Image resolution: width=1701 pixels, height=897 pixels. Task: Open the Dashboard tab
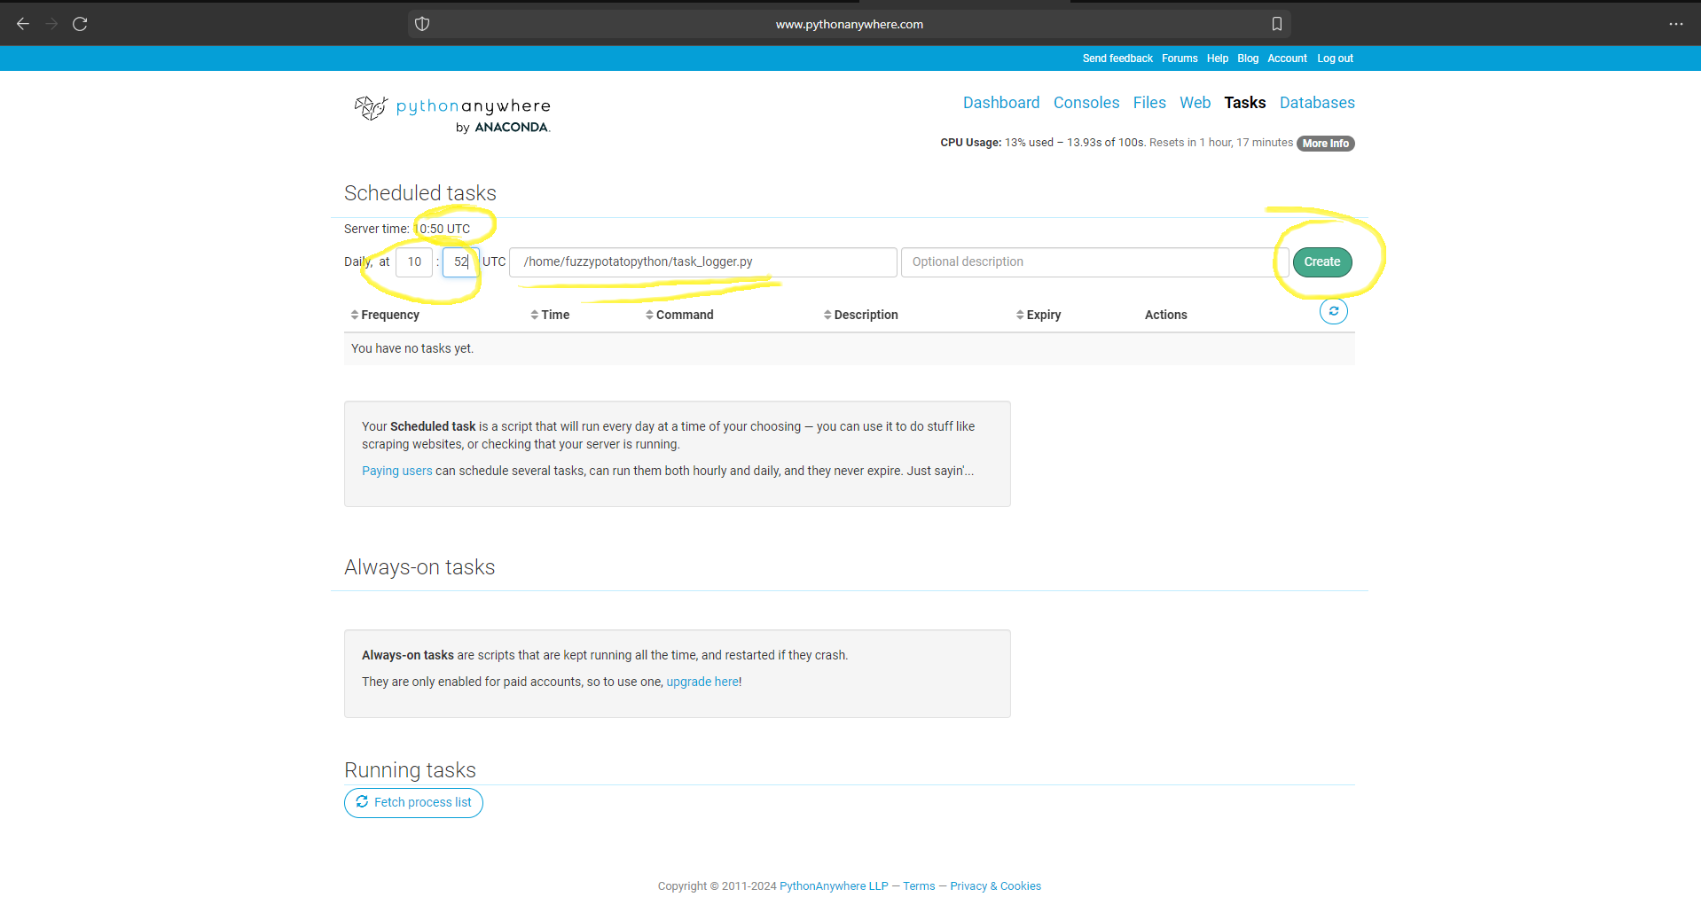[x=1001, y=103]
